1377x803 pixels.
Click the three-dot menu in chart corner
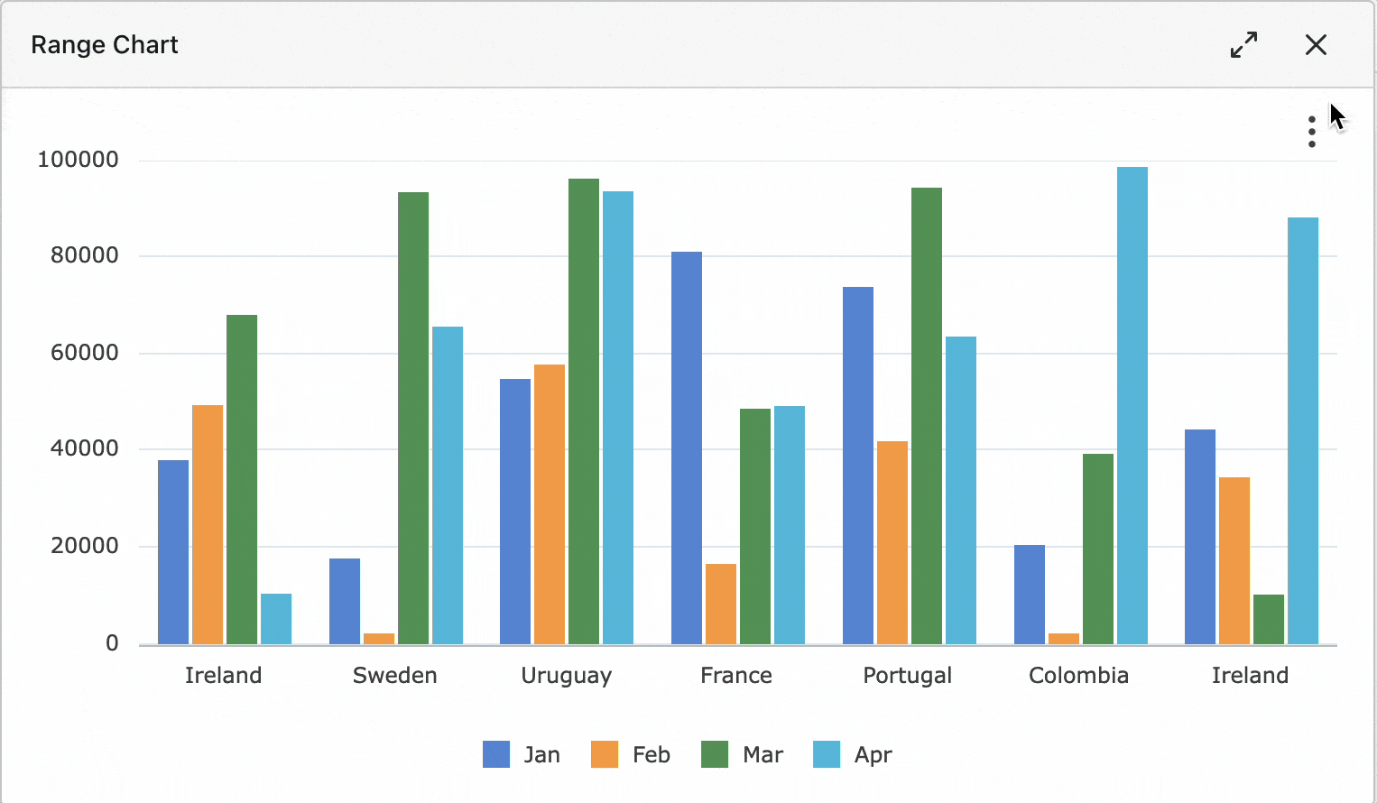coord(1311,131)
